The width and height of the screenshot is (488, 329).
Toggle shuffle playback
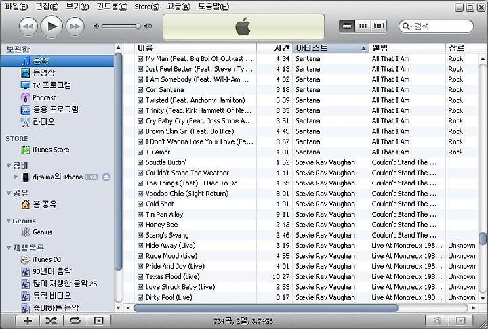(51, 321)
